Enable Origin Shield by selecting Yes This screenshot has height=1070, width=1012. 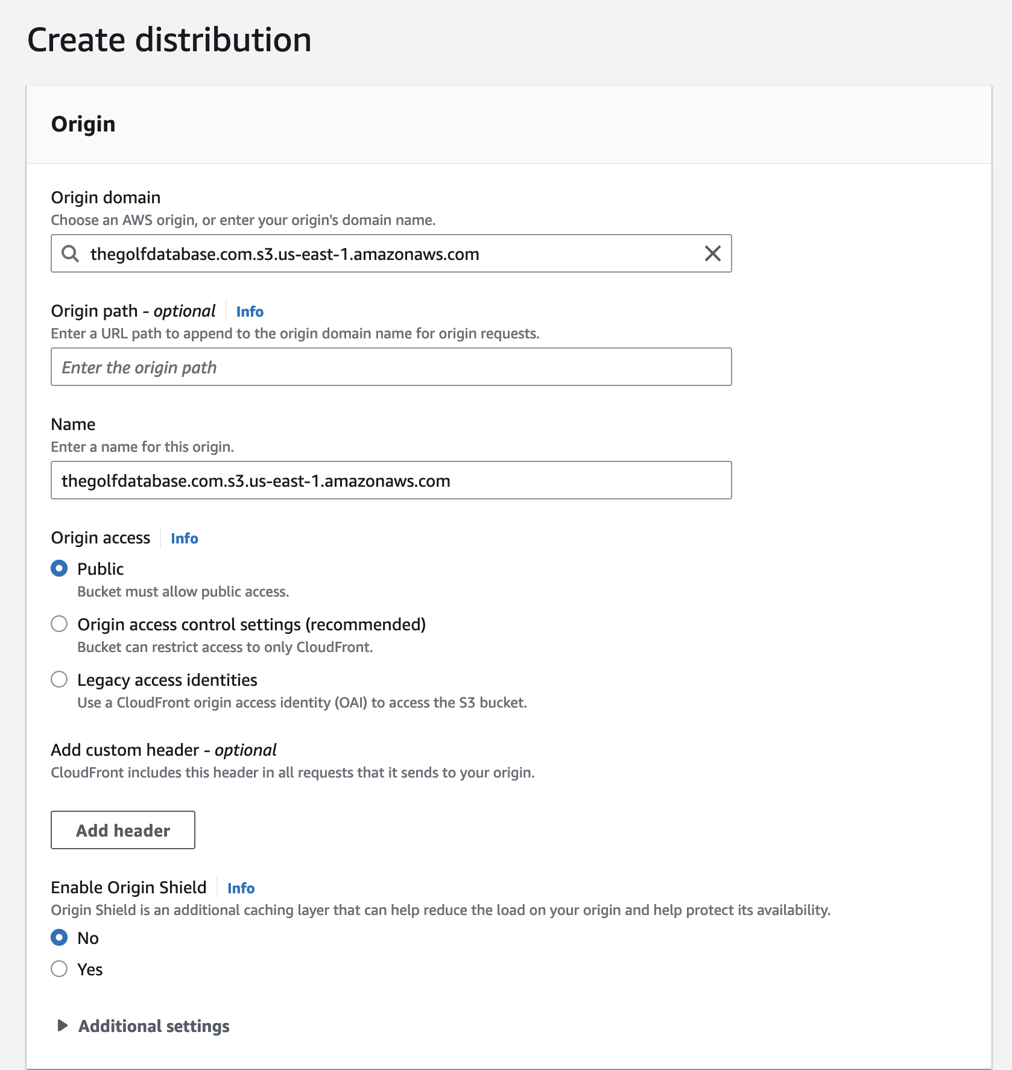pyautogui.click(x=59, y=969)
